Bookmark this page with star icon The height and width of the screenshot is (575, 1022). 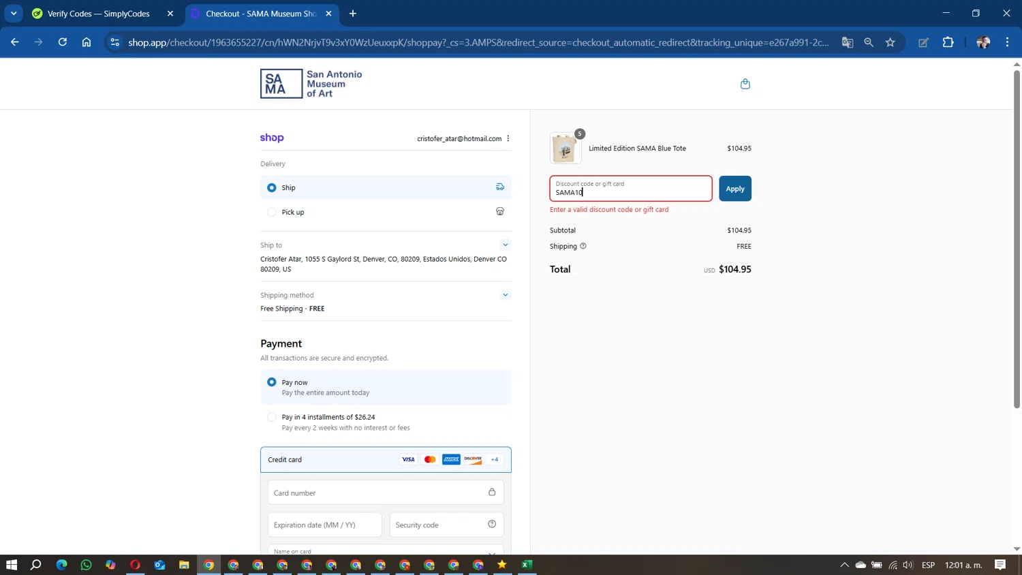pyautogui.click(x=890, y=42)
